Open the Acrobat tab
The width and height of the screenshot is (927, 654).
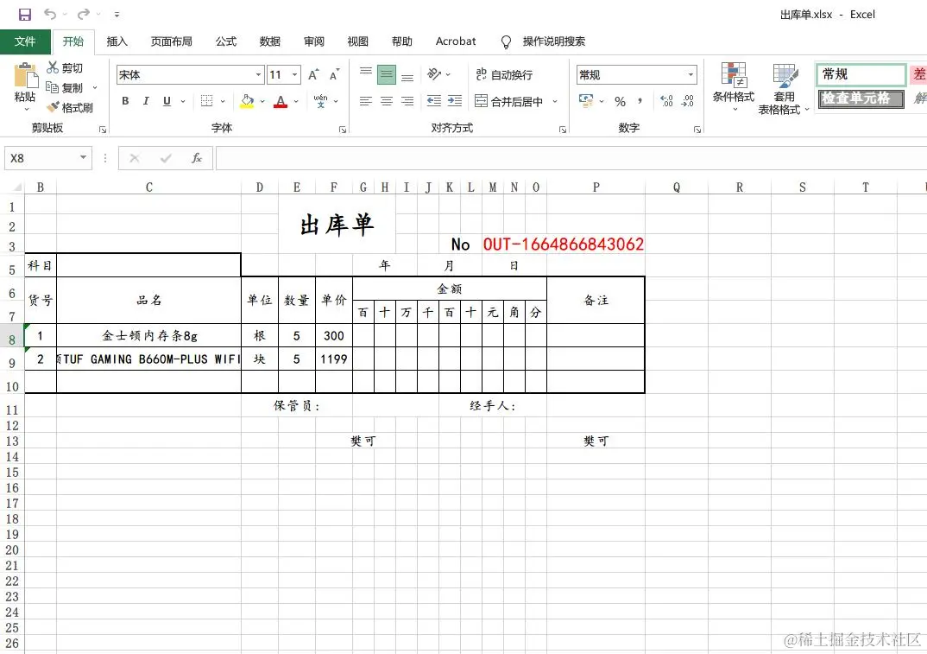tap(455, 41)
